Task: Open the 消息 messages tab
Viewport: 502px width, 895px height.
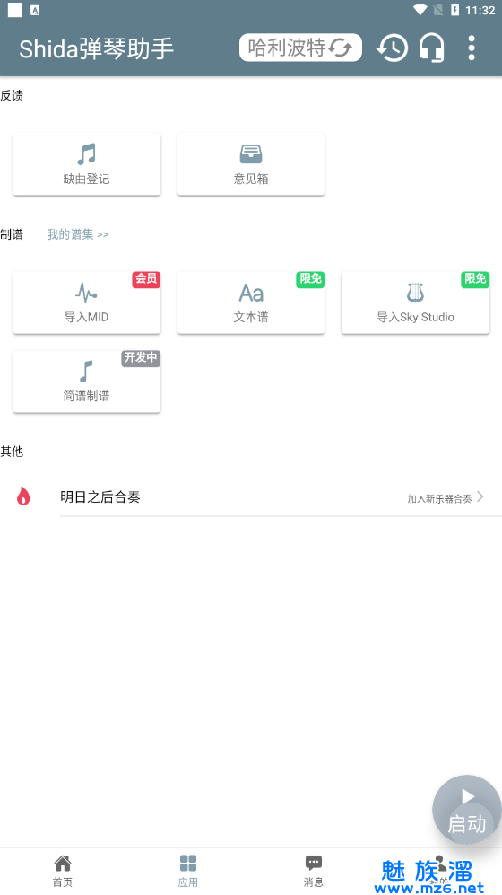Action: tap(314, 871)
